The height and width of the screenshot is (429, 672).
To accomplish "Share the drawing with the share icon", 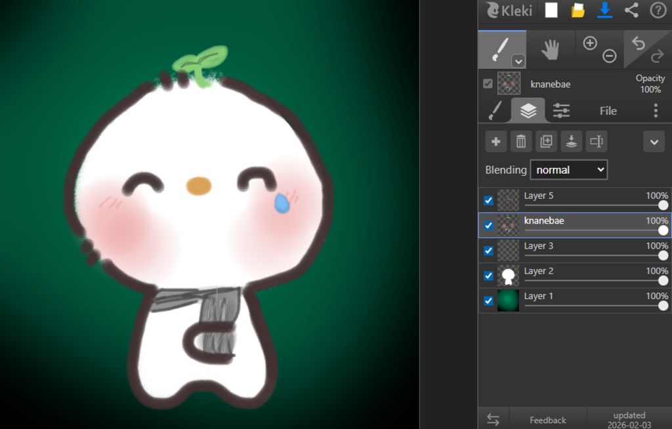I will (631, 10).
